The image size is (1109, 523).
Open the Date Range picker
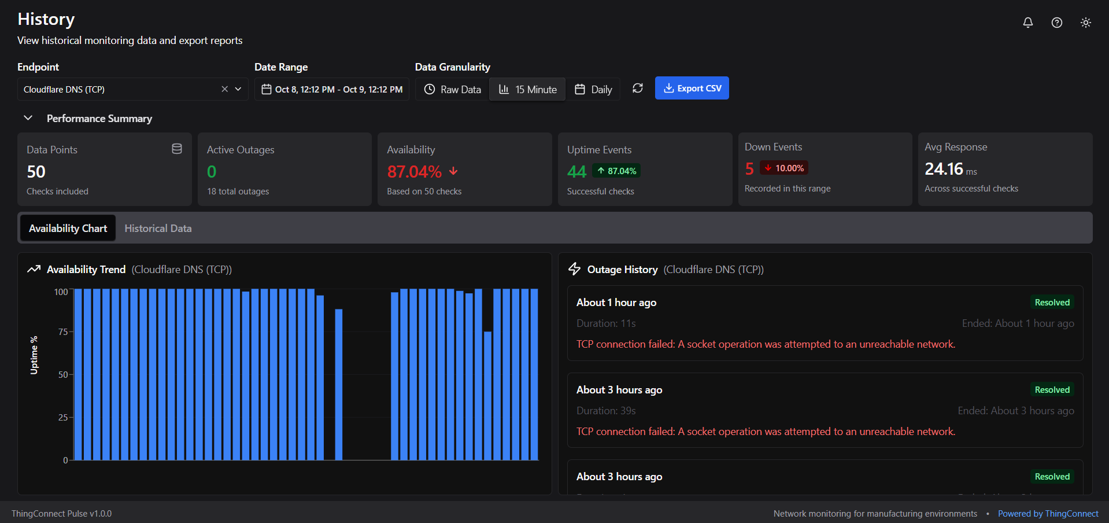pos(332,89)
